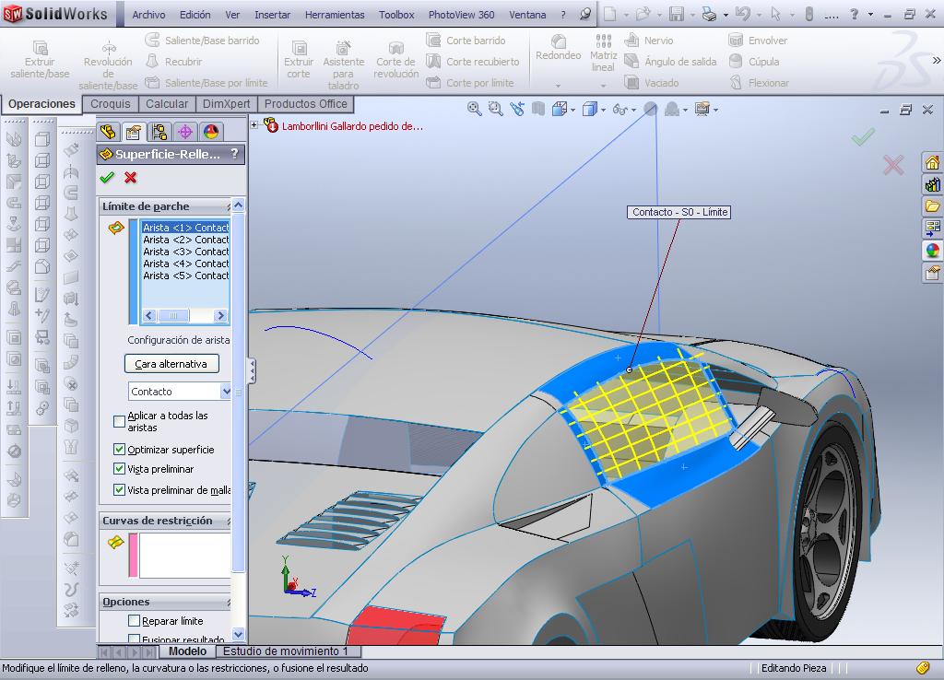
Task: Expand the Lamborllini Gallardo flyout tree node
Action: (254, 125)
